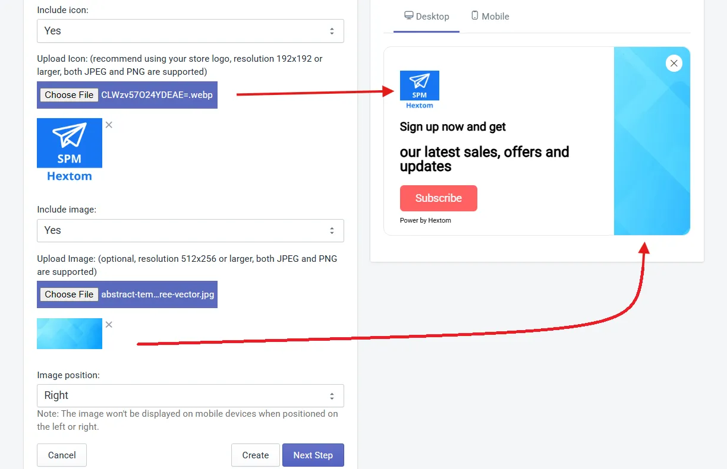Click the SPM Hextom logo in popup preview
This screenshot has height=469, width=727.
pyautogui.click(x=420, y=90)
